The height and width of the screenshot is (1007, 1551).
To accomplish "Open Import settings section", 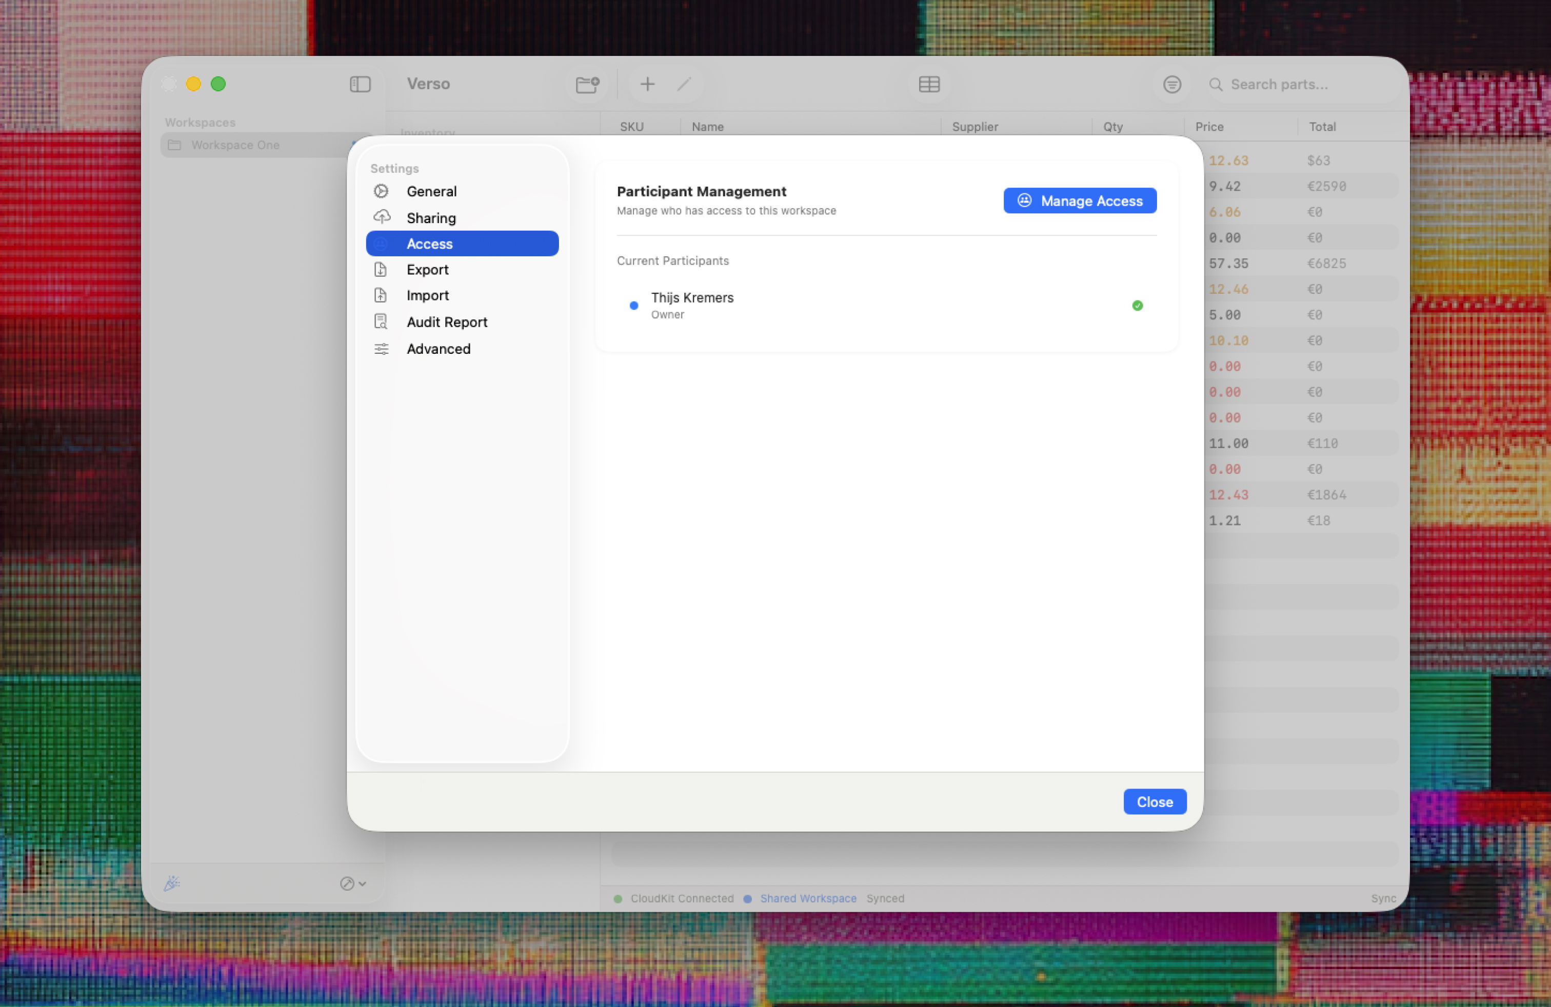I will pos(427,296).
